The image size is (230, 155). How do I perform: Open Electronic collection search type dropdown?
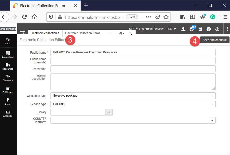[x=45, y=33]
